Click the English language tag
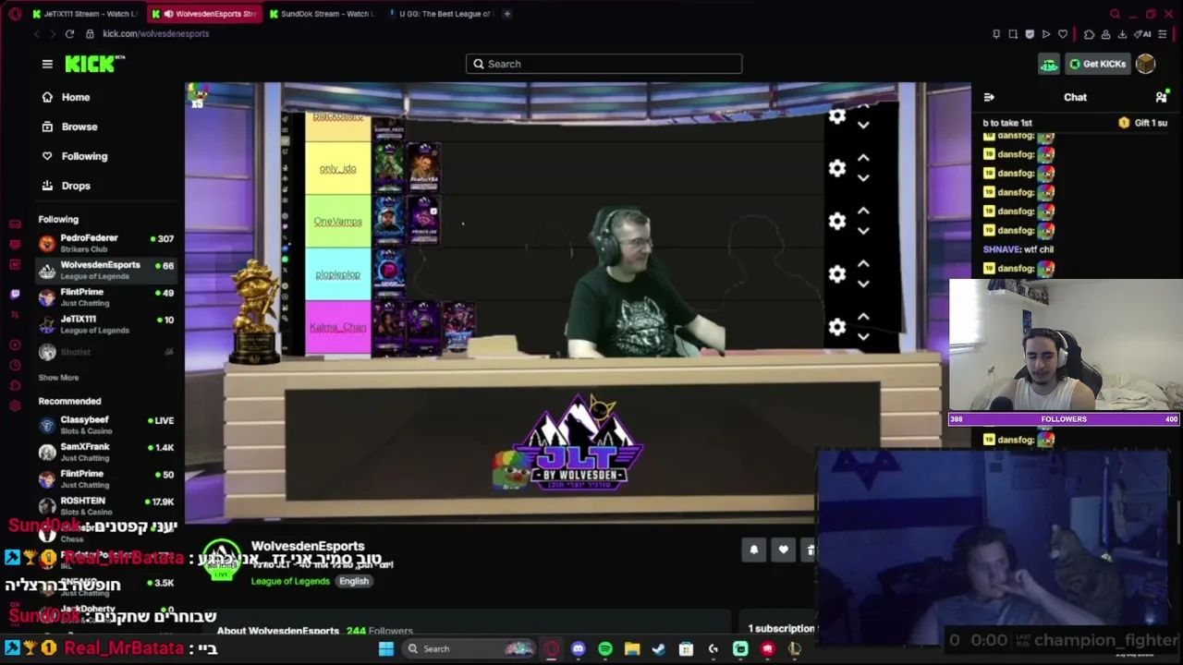Screen dimensions: 1183x665 click(x=354, y=581)
